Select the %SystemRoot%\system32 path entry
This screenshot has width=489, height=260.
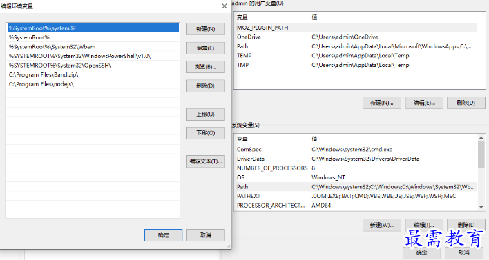[93, 28]
